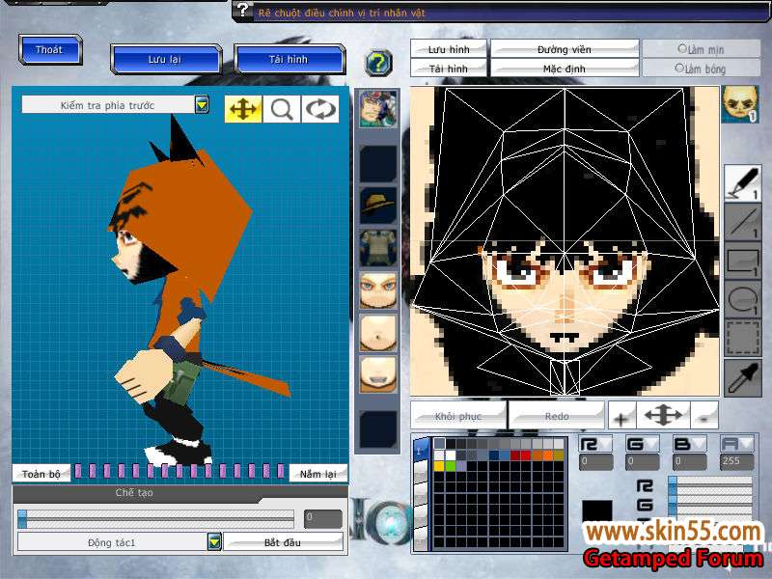Click the Đường viền button

(x=565, y=49)
